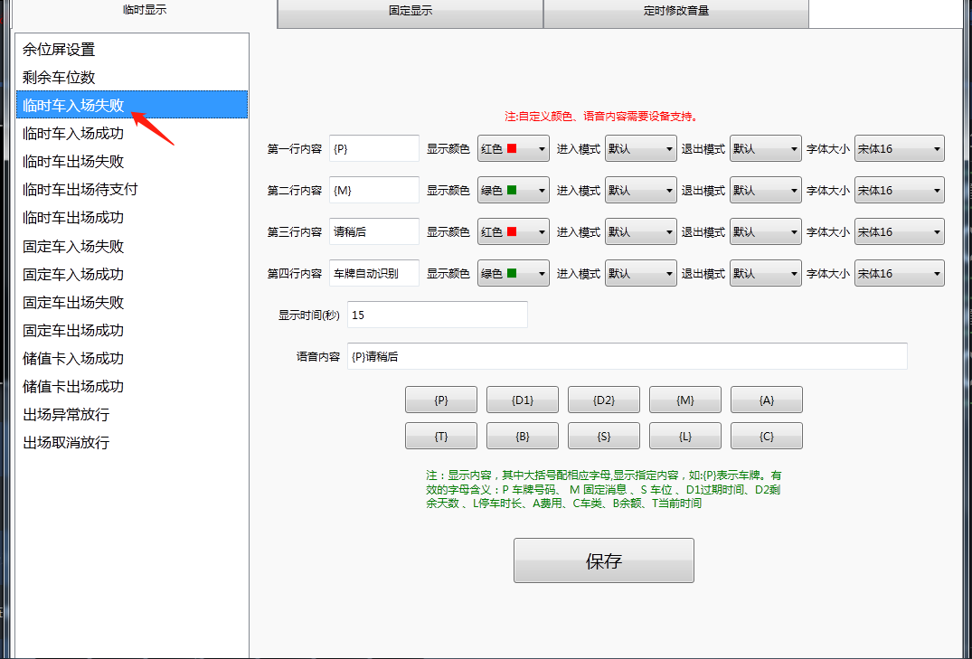This screenshot has height=659, width=972.
Task: Open 剩余车位数 settings entry
Action: pos(132,77)
